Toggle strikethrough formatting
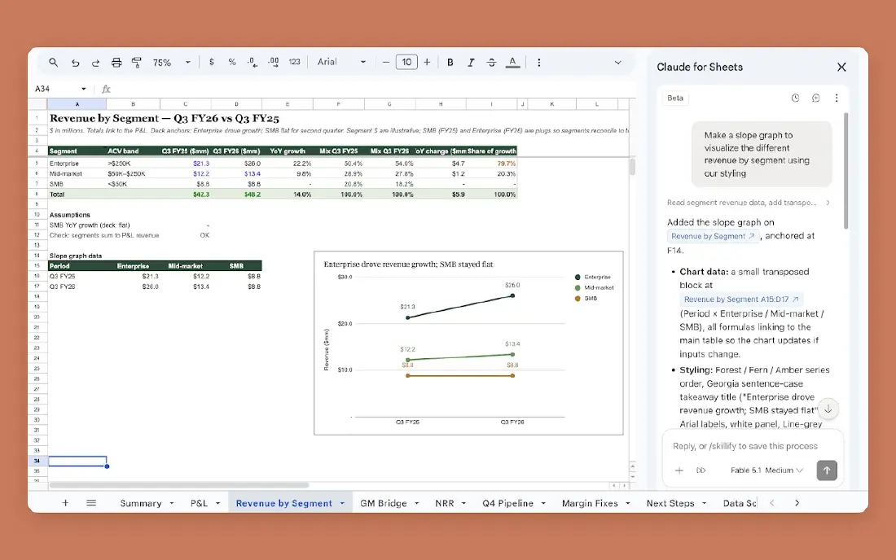 tap(491, 63)
